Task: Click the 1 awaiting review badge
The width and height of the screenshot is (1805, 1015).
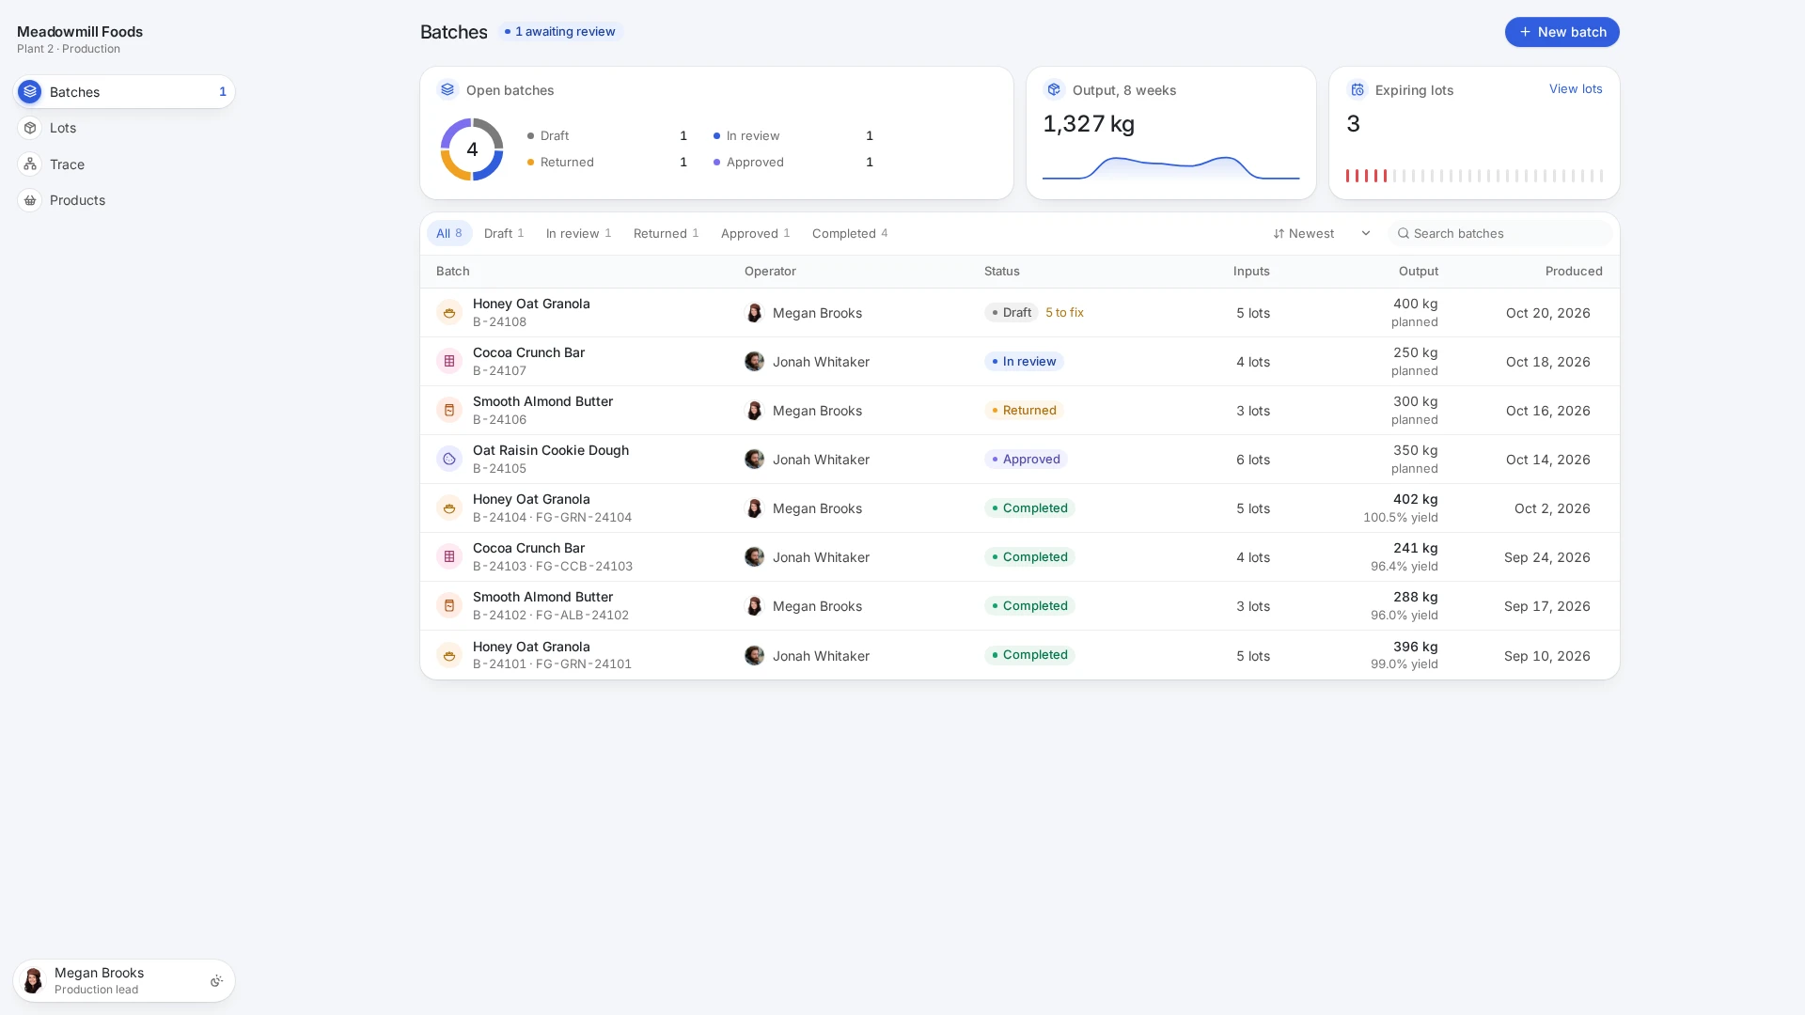Action: 560,32
